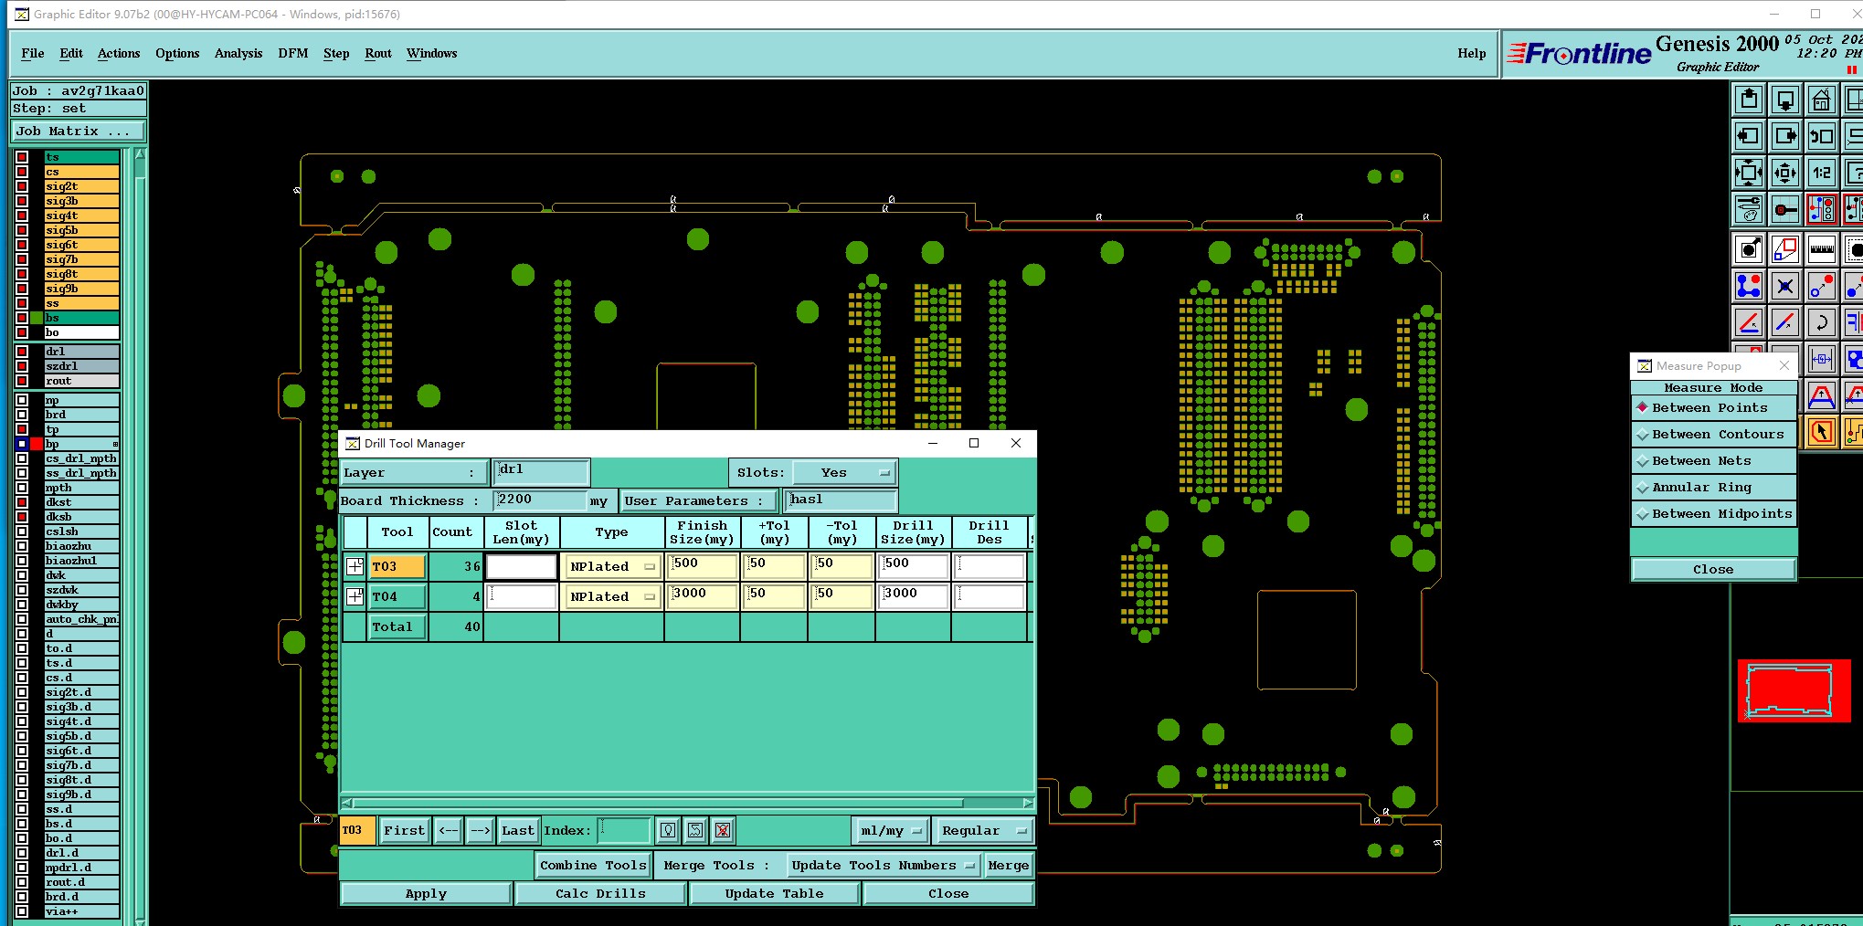Image resolution: width=1863 pixels, height=926 pixels.
Task: Click the lightbulb icon in Drill Tool Manager
Action: click(668, 830)
